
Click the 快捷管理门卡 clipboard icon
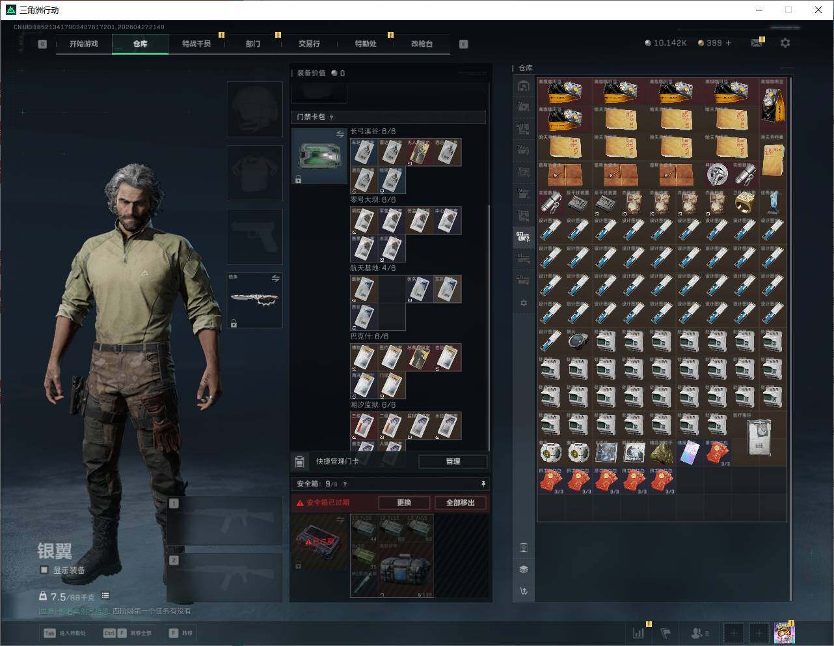[299, 461]
